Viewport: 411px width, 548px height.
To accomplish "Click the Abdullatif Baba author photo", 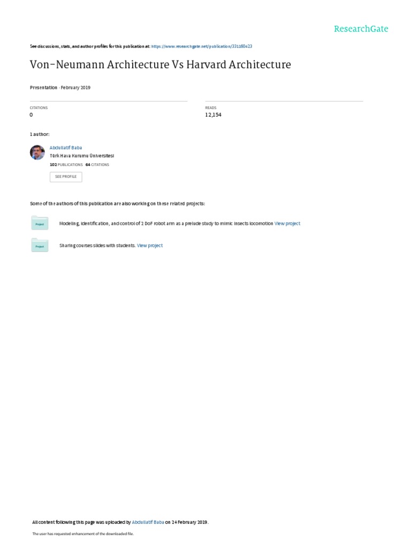I will (x=37, y=153).
